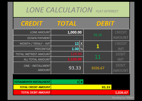Select the interest amount 120.00 cell
This screenshot has width=142, height=101.
(67, 54)
